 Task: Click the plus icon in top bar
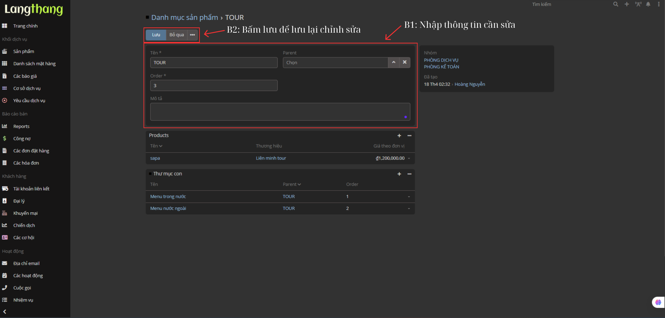pos(626,4)
